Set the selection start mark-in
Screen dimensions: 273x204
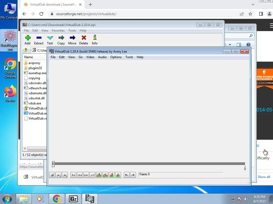tap(127, 175)
